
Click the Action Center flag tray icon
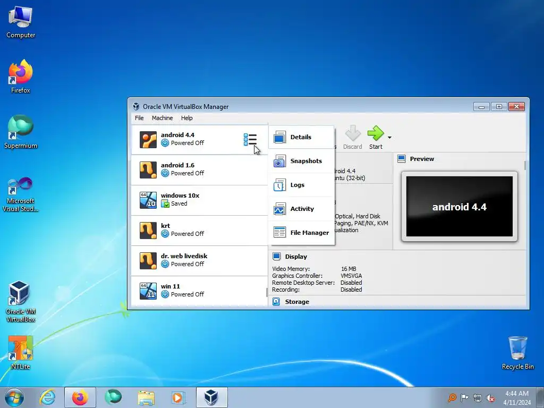pyautogui.click(x=464, y=398)
